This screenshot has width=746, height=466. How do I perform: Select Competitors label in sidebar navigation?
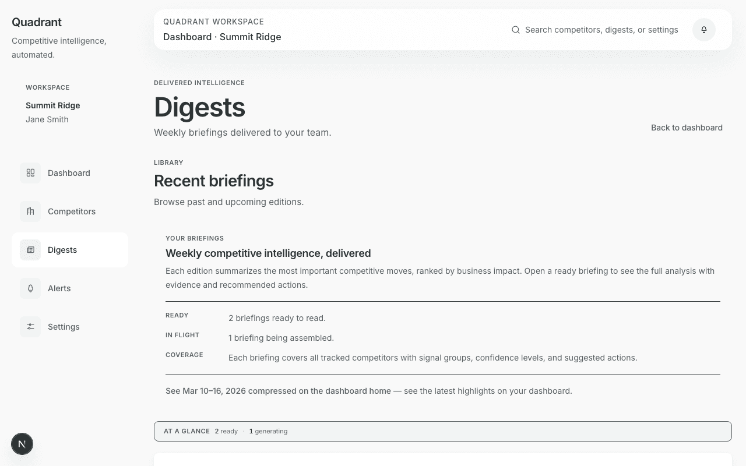pos(72,211)
